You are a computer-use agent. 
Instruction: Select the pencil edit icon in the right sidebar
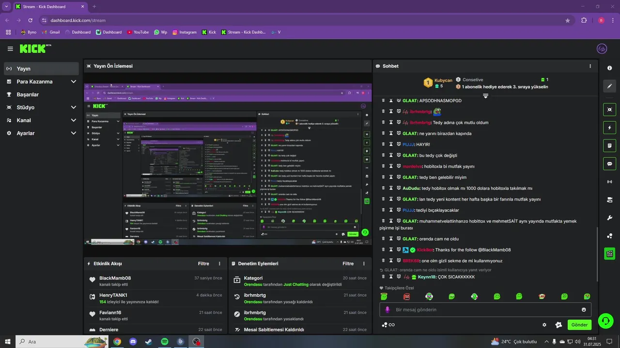pos(610,86)
